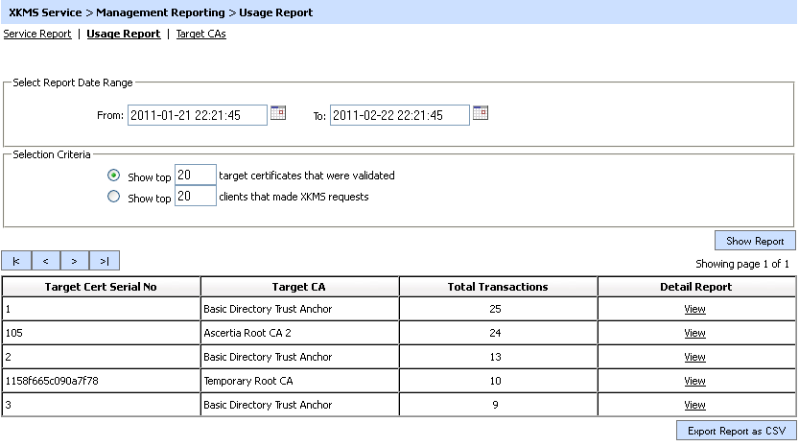Image resolution: width=799 pixels, height=446 pixels.
Task: Go to next page of results
Action: pyautogui.click(x=74, y=261)
